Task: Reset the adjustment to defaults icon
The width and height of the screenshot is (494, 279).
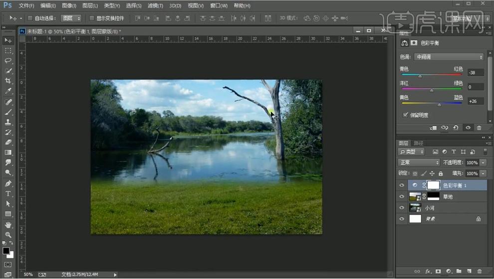Action: coord(456,128)
